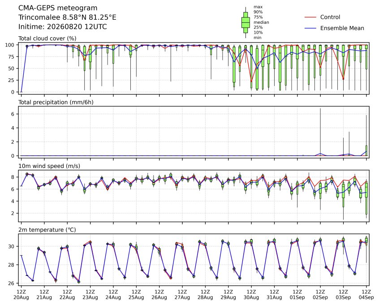Click the Total cloud cover (%) panel title
The width and height of the screenshot is (379, 305).
point(47,39)
